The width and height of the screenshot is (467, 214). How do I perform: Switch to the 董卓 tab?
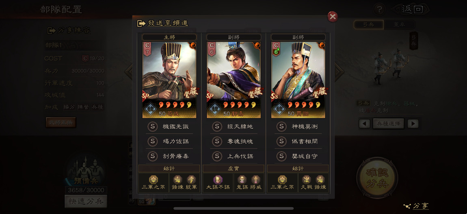pos(399,25)
